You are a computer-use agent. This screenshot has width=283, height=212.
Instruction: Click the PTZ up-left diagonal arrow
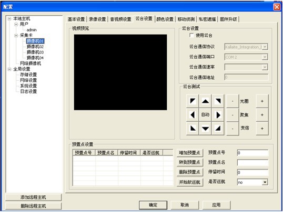coord(193,101)
